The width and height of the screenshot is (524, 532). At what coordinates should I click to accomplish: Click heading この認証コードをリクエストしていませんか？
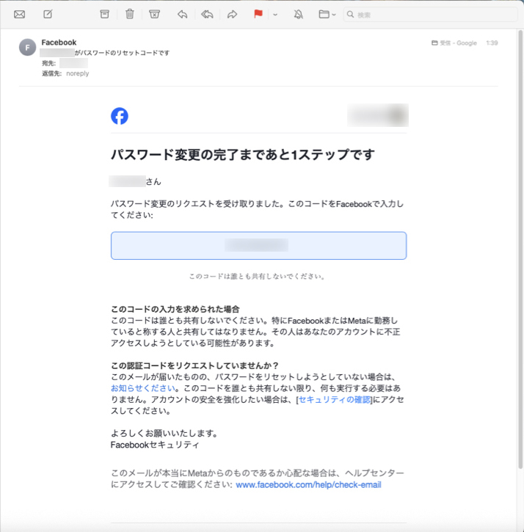tap(194, 365)
